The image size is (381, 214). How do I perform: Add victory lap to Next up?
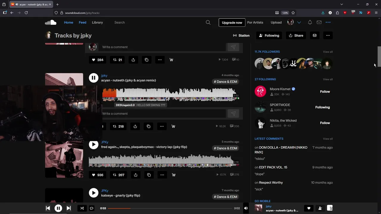[x=174, y=175]
